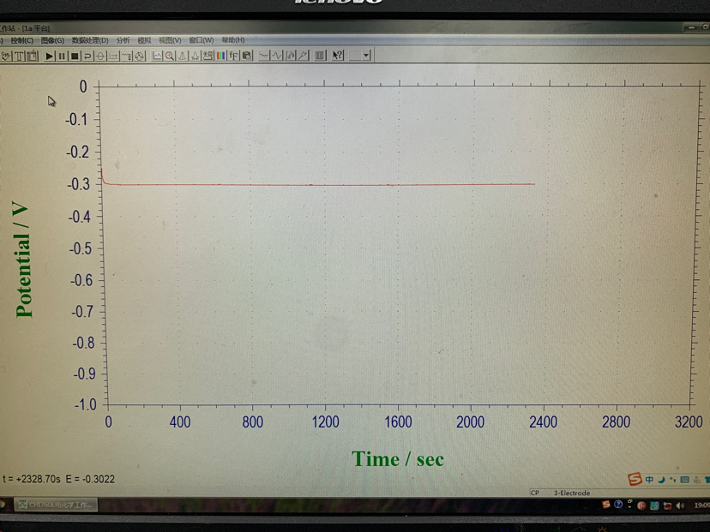Screen dimensions: 710x532
Task: Click the copy to clipboard icon
Action: (x=247, y=56)
